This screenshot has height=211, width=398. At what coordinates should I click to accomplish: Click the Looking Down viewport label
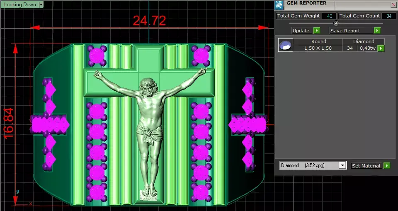click(x=20, y=5)
